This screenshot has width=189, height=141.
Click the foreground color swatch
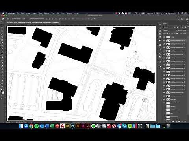click(2, 91)
